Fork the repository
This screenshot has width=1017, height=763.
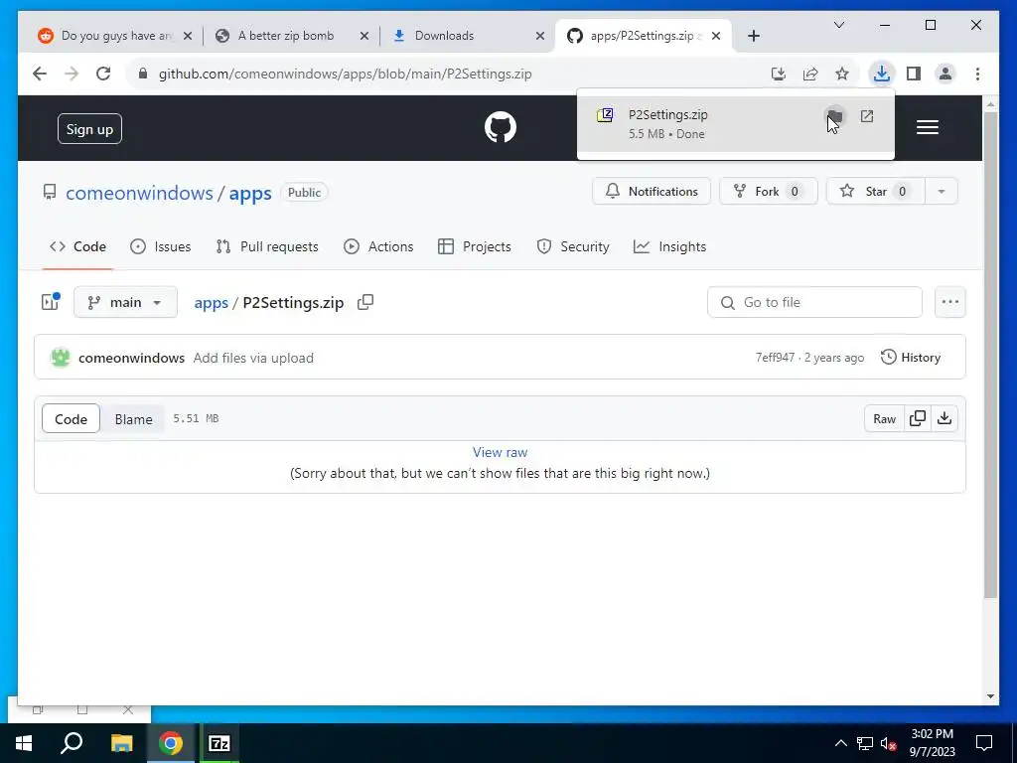point(769,192)
